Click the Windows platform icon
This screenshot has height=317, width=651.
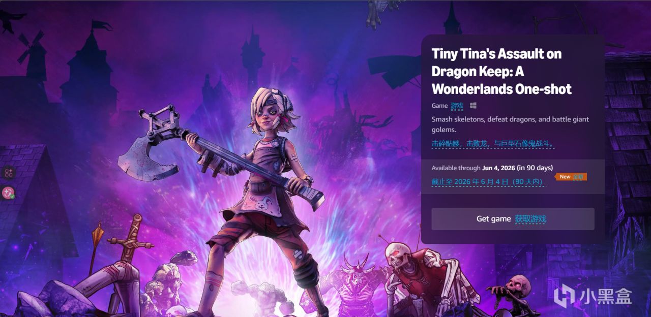pos(473,106)
